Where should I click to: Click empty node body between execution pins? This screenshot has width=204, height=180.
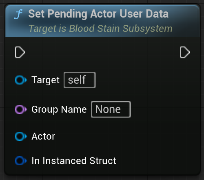(102, 52)
